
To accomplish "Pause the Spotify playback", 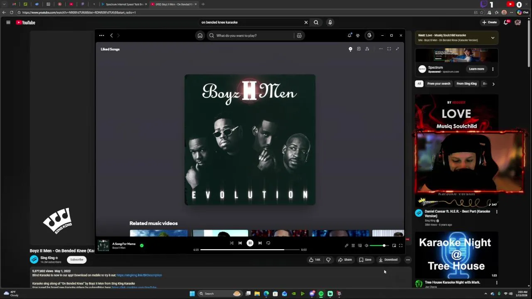I will (x=250, y=243).
